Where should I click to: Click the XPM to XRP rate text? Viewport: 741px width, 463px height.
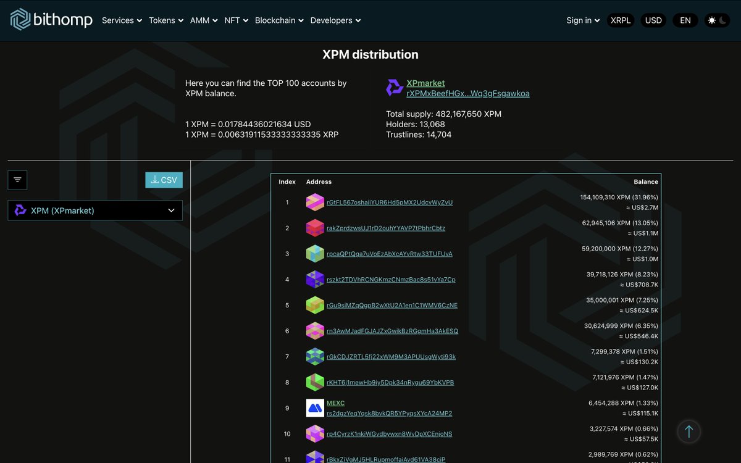coord(262,134)
